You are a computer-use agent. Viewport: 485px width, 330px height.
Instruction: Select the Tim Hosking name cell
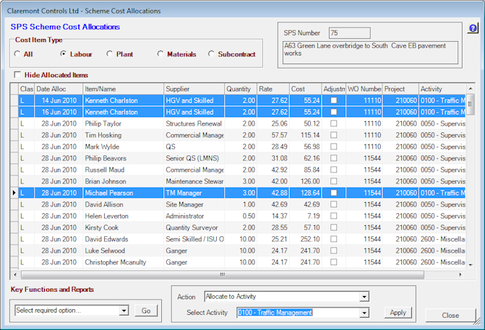tap(124, 135)
